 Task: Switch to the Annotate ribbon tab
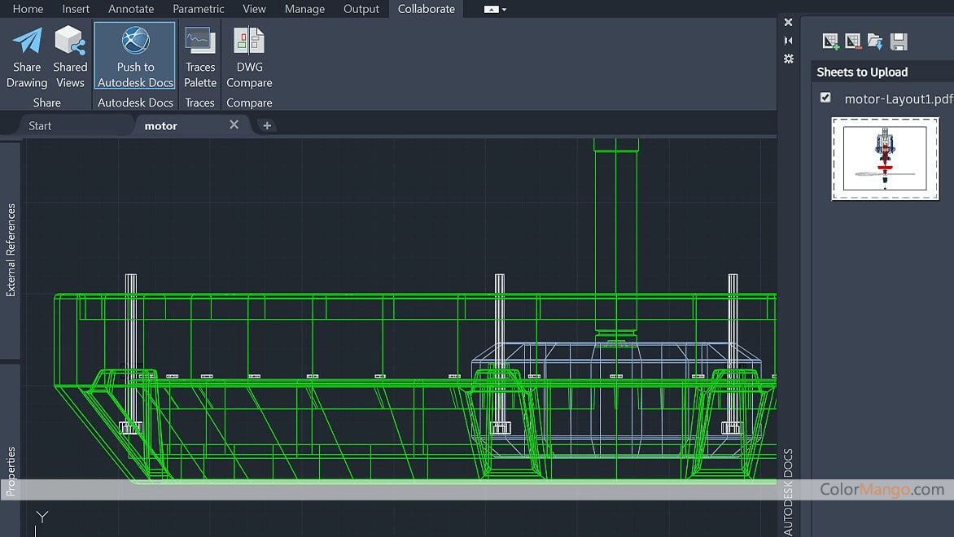pos(131,9)
